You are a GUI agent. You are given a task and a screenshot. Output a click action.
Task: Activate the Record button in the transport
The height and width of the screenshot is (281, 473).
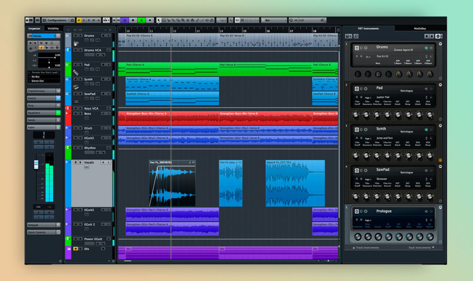pyautogui.click(x=150, y=20)
